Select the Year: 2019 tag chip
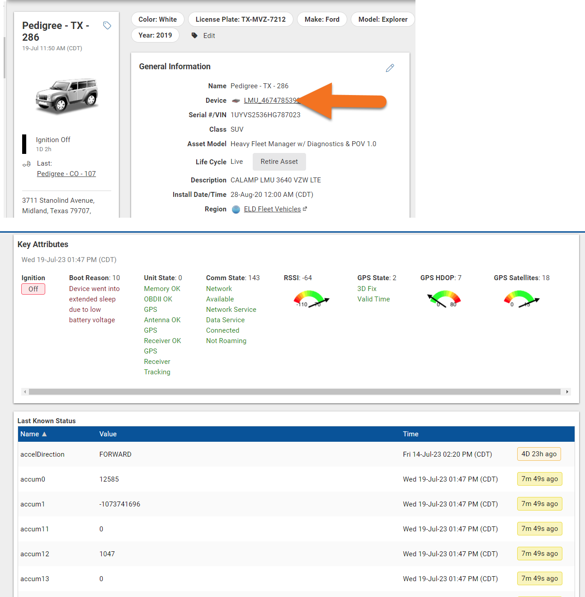The image size is (585, 597). point(155,35)
